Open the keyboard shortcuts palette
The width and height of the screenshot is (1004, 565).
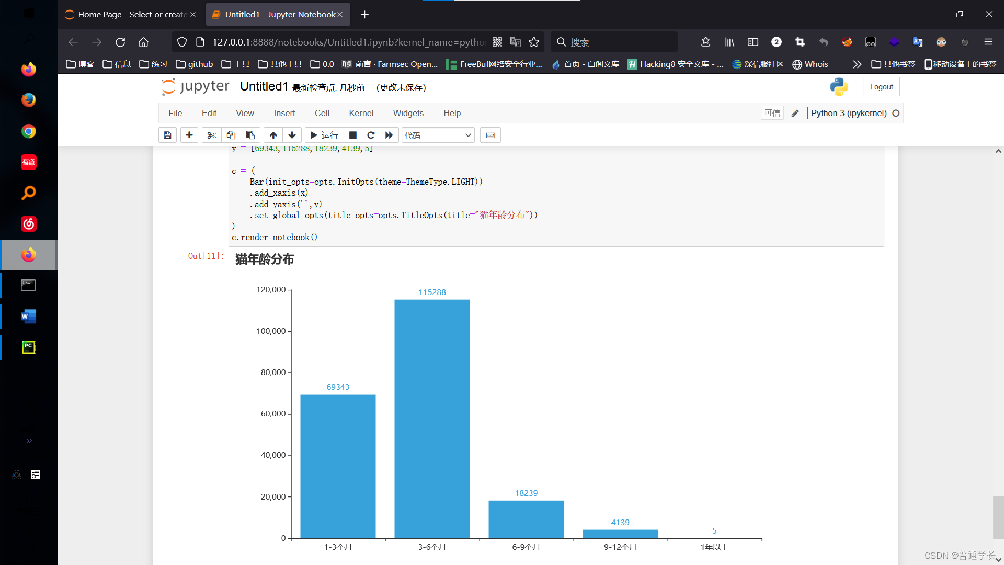tap(490, 135)
